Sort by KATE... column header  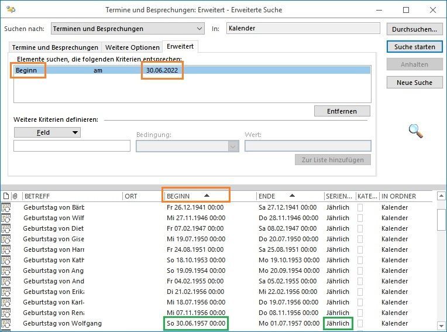point(367,196)
